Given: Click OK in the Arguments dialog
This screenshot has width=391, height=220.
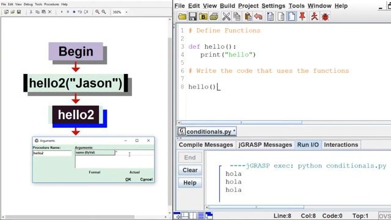Looking at the screenshot, I should [x=128, y=179].
